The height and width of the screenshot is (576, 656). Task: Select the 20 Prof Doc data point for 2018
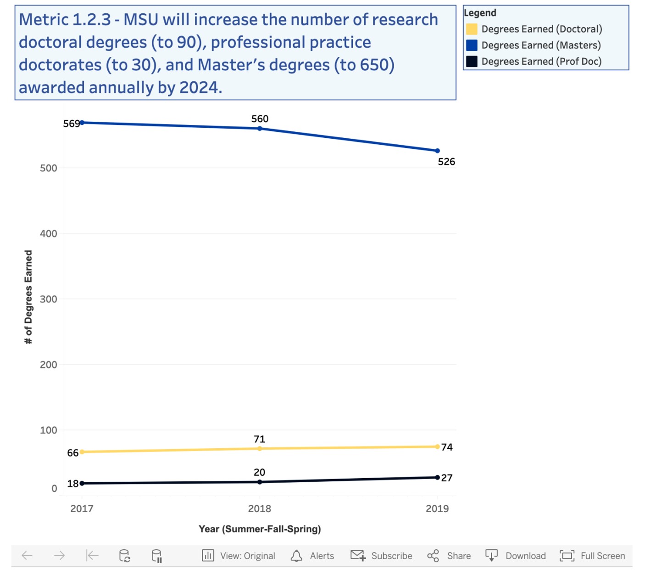pos(260,482)
